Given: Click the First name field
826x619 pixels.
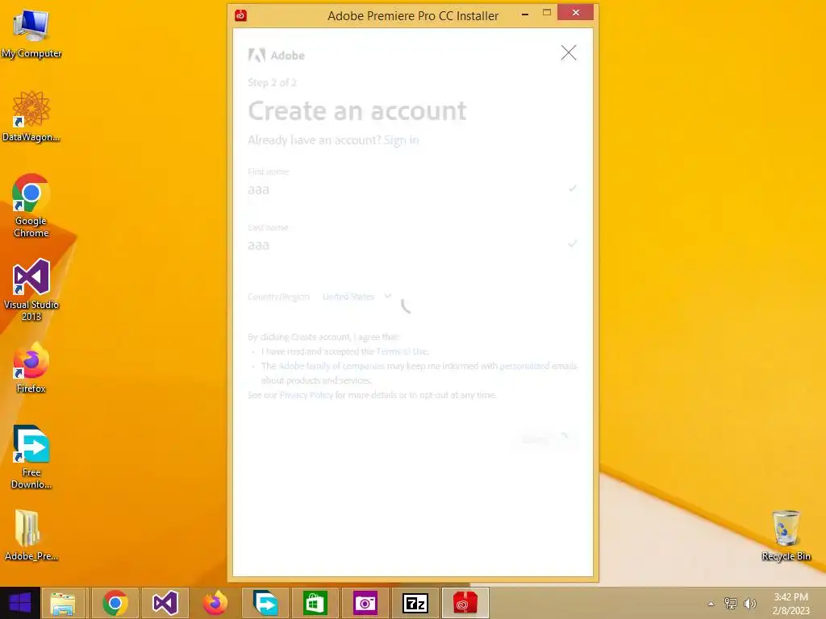Looking at the screenshot, I should [x=412, y=189].
